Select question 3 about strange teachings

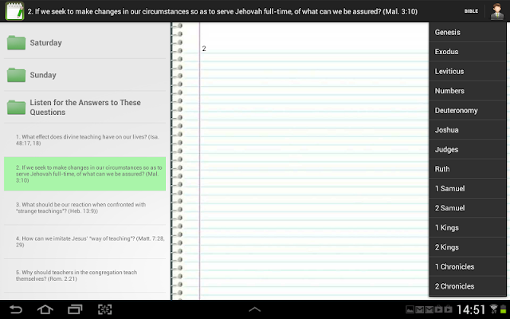click(x=85, y=207)
